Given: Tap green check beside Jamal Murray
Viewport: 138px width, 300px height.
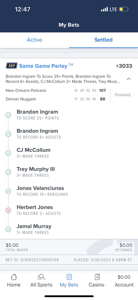Looking at the screenshot, I should [x=8, y=229].
